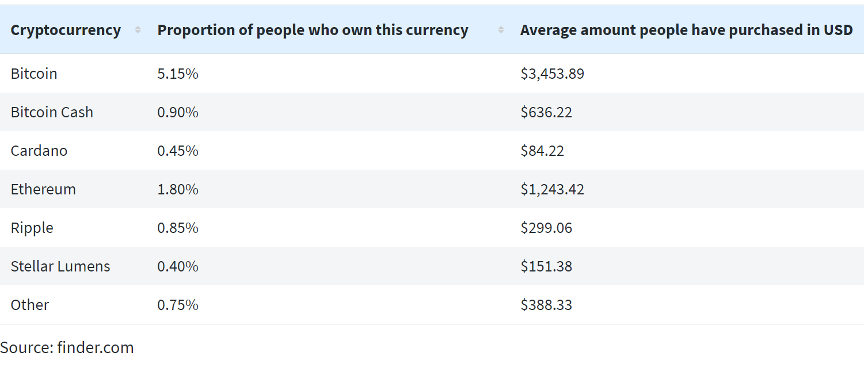Select the Other row label
The width and height of the screenshot is (864, 375).
click(30, 305)
